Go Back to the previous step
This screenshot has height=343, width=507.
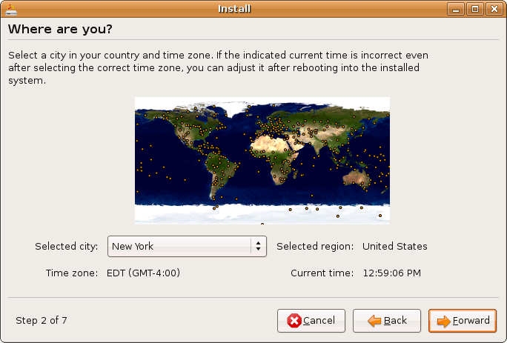coord(387,321)
